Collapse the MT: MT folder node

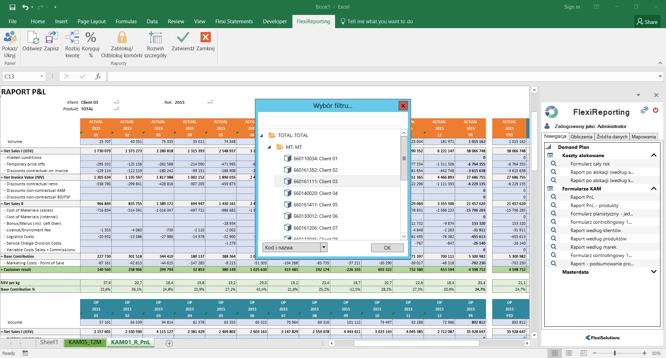pos(269,147)
